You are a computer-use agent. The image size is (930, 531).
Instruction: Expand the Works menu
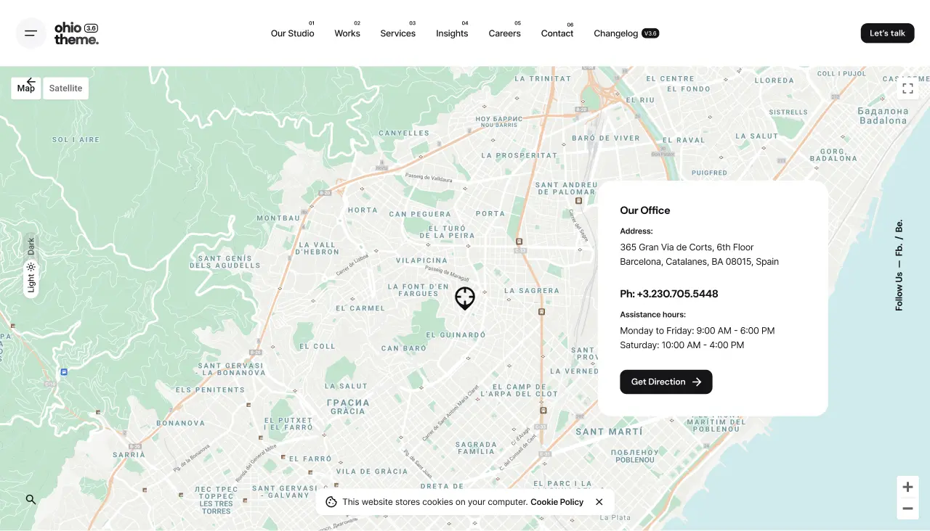(347, 33)
